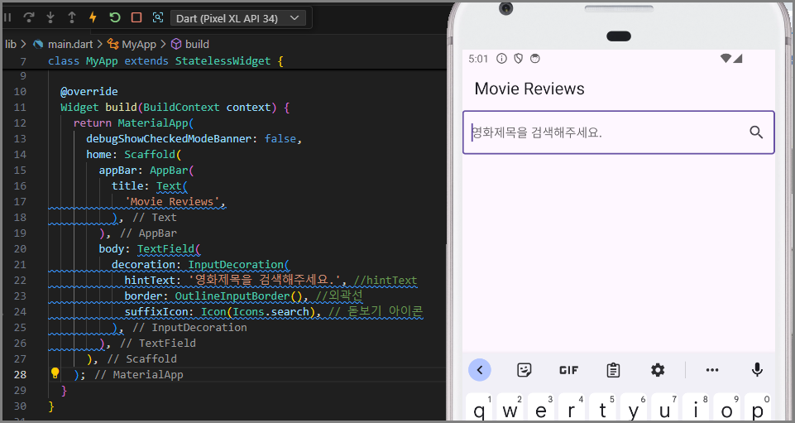Click hintText property on line 22
795x423 pixels.
[x=150, y=280]
